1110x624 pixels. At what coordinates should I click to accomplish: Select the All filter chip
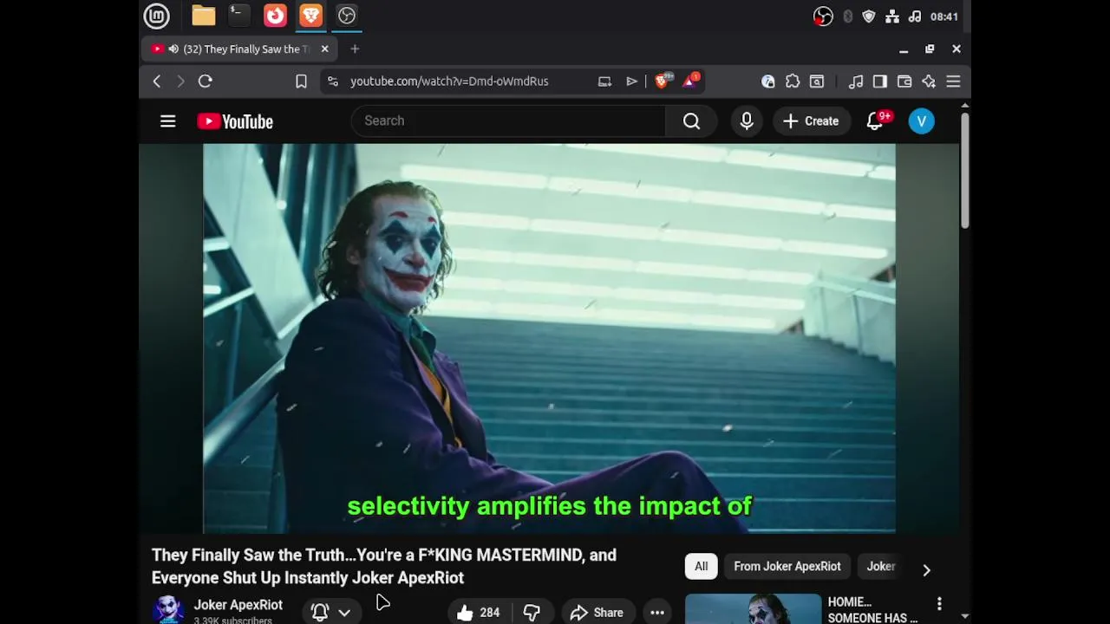pyautogui.click(x=701, y=567)
